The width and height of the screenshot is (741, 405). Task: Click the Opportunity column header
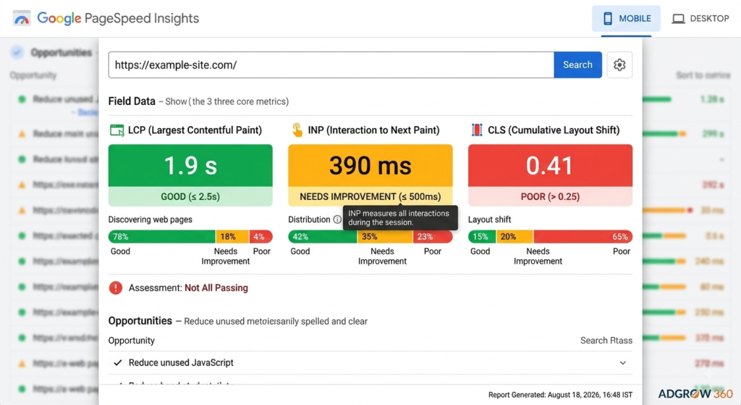pyautogui.click(x=132, y=341)
